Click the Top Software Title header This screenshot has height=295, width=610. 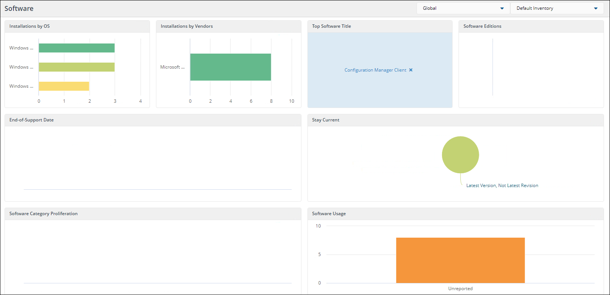point(331,26)
